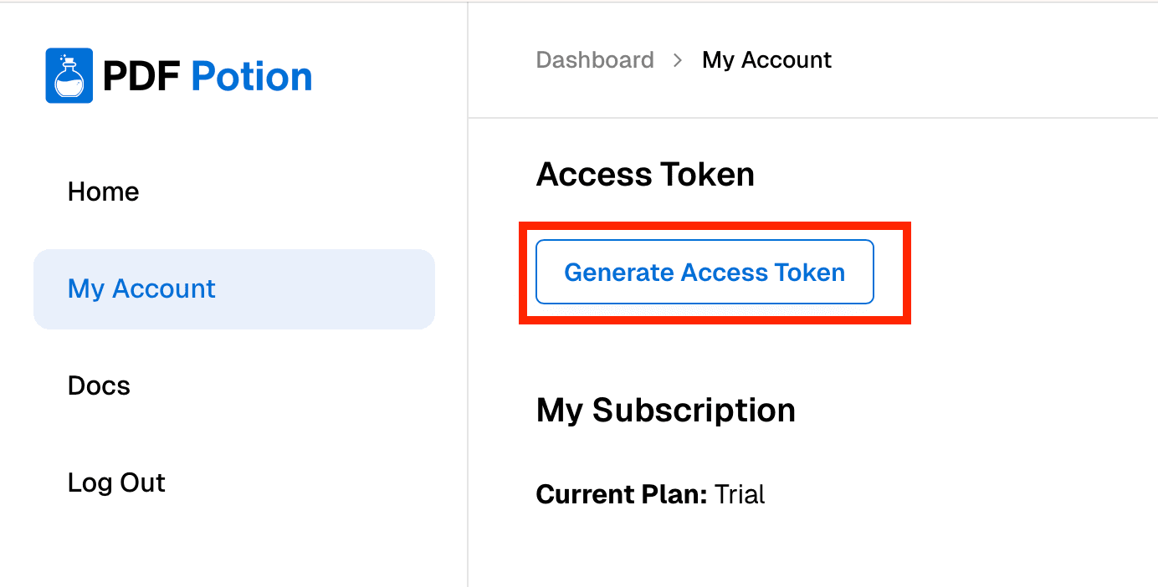Click the Access Token heading
This screenshot has width=1158, height=587.
[645, 175]
